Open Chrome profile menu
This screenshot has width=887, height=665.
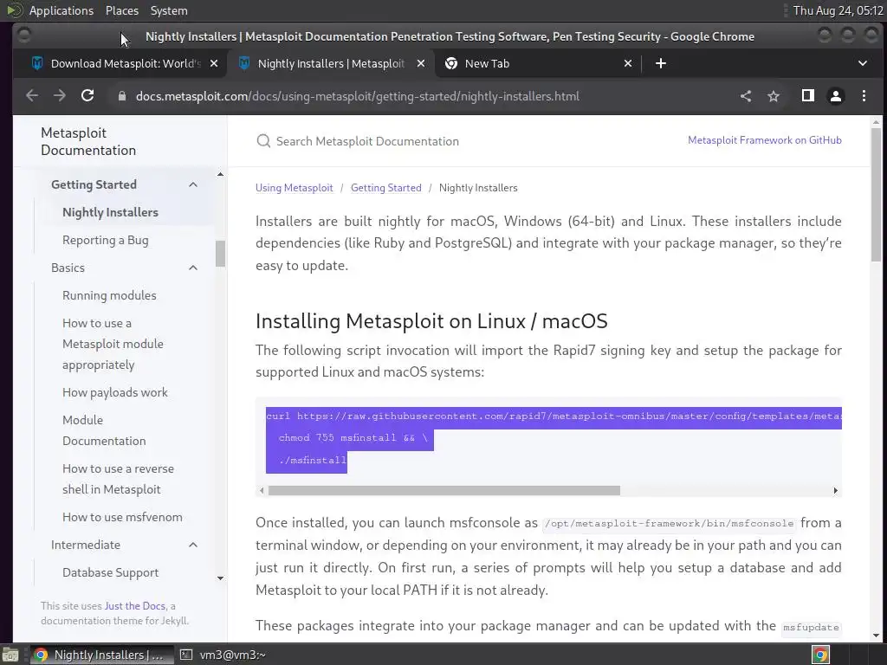[836, 96]
